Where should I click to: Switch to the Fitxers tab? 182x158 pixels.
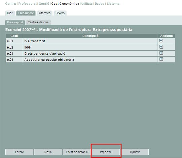(60, 13)
